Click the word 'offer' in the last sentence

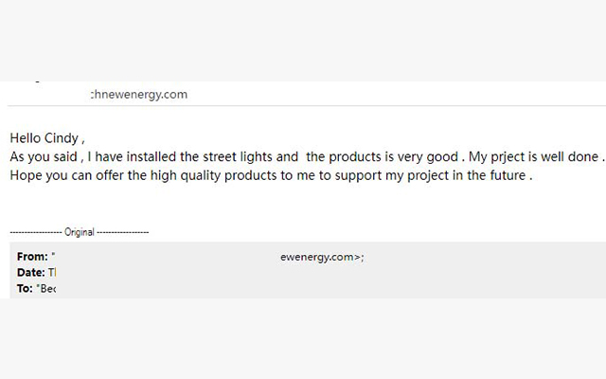tap(110, 175)
